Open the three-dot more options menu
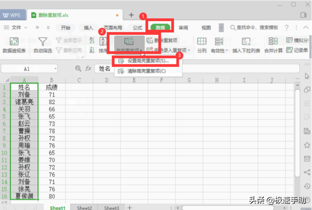The height and width of the screenshot is (210, 312). tap(296, 28)
